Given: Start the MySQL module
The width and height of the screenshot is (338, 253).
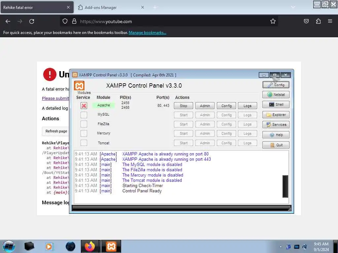Looking at the screenshot, I should point(184,115).
